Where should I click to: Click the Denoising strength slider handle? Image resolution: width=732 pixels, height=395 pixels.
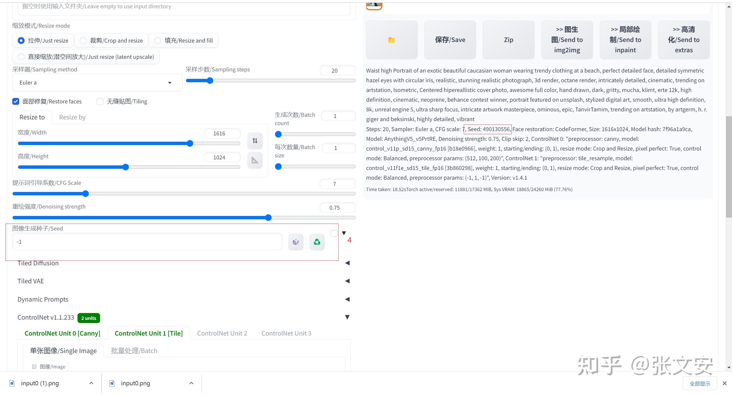coord(268,218)
